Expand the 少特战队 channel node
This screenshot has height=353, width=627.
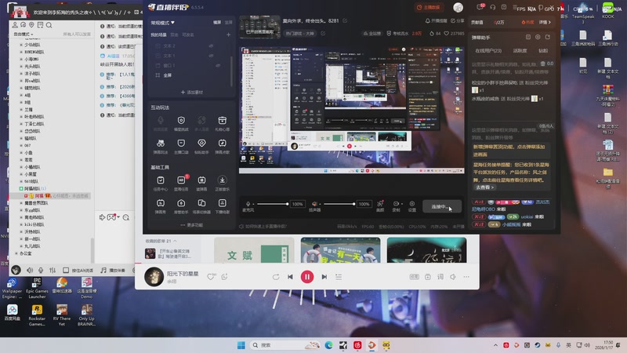[21, 45]
